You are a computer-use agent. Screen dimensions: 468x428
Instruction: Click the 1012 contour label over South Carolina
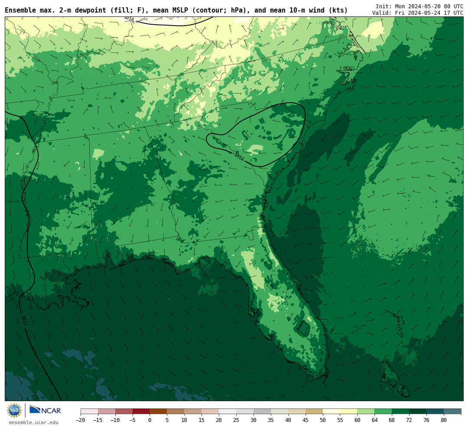[x=239, y=156]
